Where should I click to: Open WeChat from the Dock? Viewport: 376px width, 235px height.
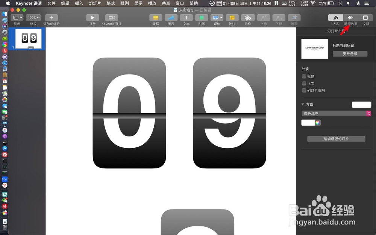click(x=5, y=200)
